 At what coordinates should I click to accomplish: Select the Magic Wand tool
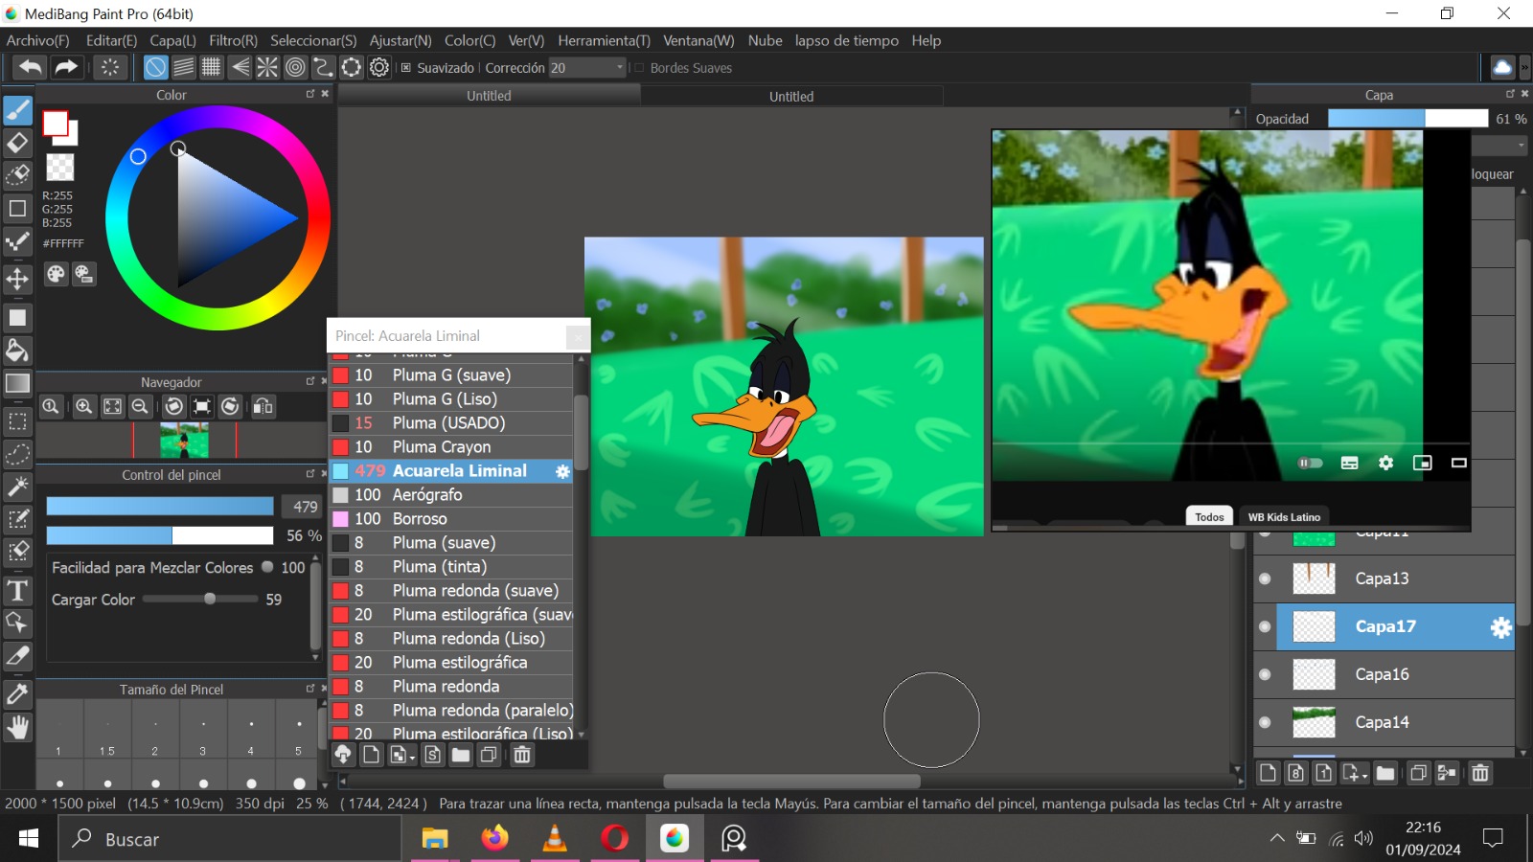(x=17, y=487)
